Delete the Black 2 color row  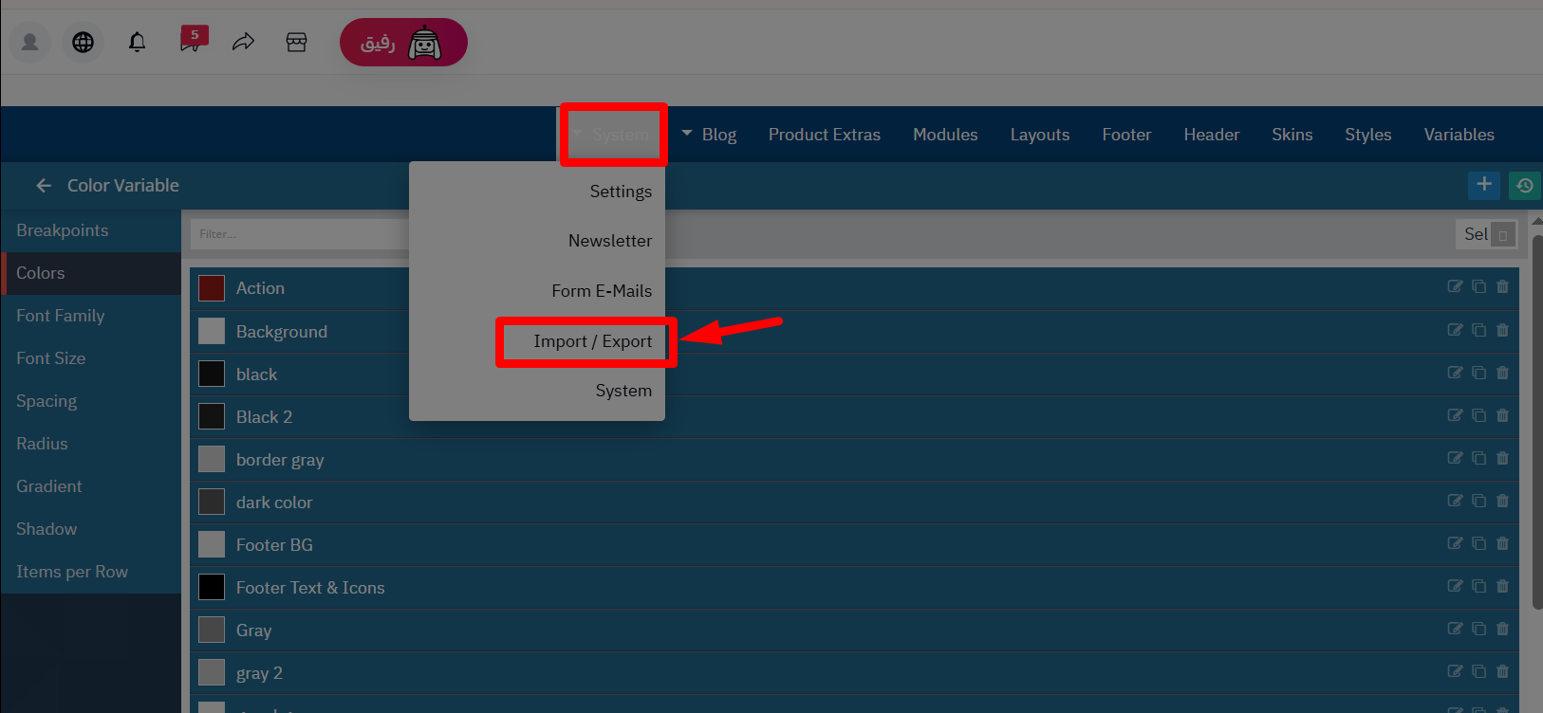(x=1502, y=415)
